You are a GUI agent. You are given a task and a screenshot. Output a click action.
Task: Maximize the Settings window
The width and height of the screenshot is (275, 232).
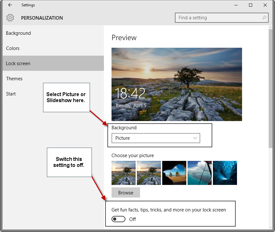(251, 5)
